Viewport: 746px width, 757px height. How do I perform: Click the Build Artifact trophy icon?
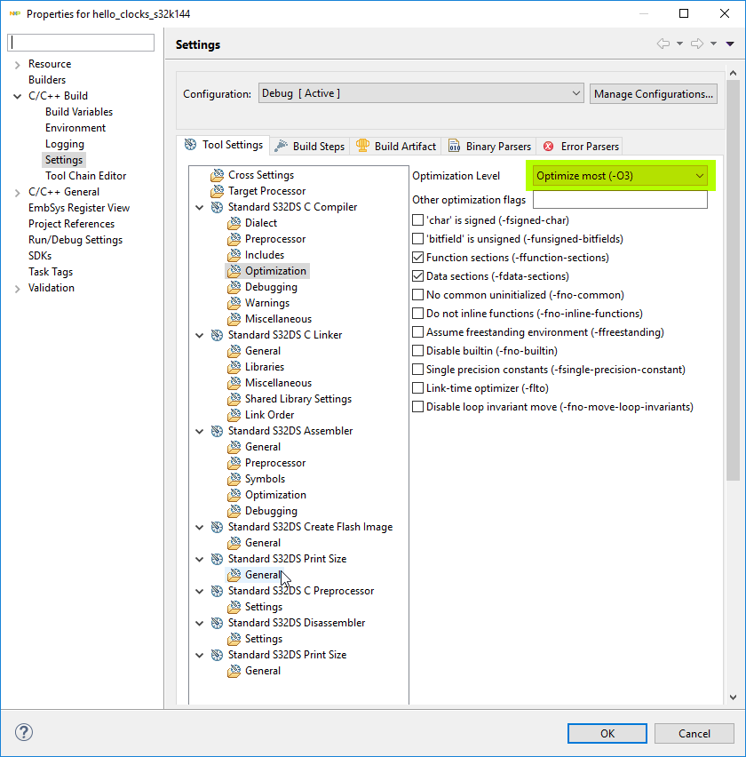click(362, 146)
